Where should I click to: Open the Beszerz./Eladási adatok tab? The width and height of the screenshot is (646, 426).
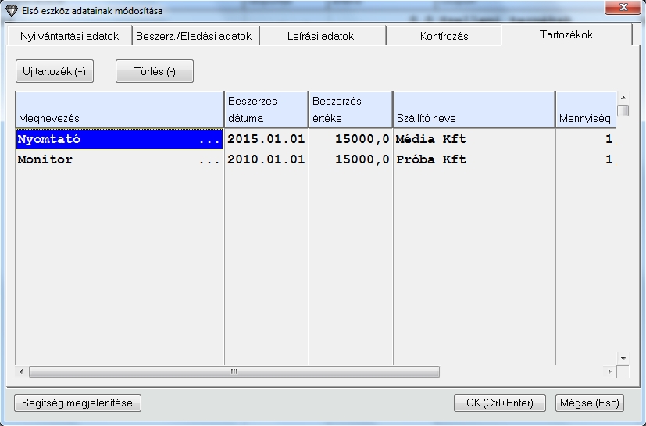point(195,36)
